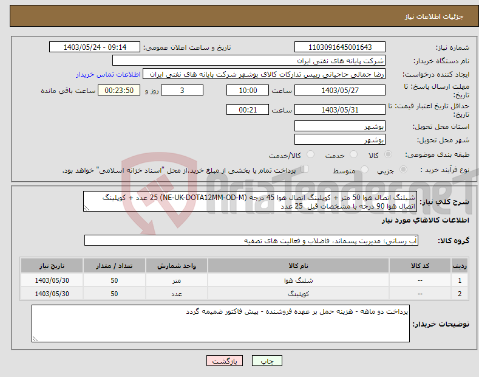Open اطلاعات تماس خریدار link
Image resolution: width=479 pixels, height=377 pixels.
(108, 74)
